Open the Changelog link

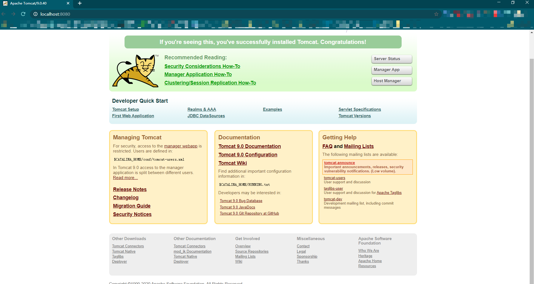pos(126,198)
